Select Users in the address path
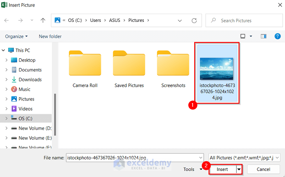Viewport: 285px width, 177px height. (x=95, y=20)
